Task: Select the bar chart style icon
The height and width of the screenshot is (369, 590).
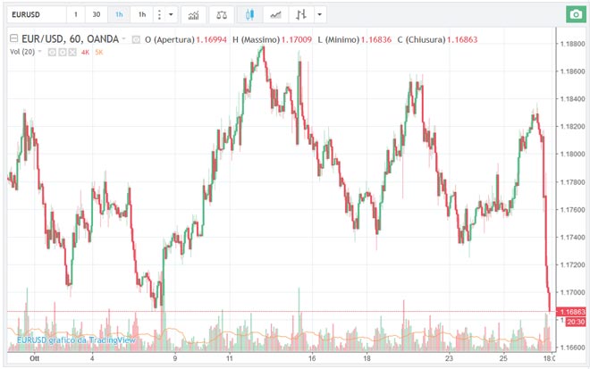Action: (302, 15)
